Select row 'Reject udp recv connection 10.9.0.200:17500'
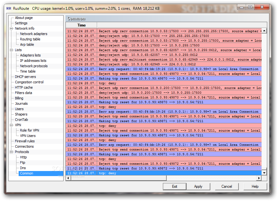This screenshot has width=278, height=201. [164, 88]
